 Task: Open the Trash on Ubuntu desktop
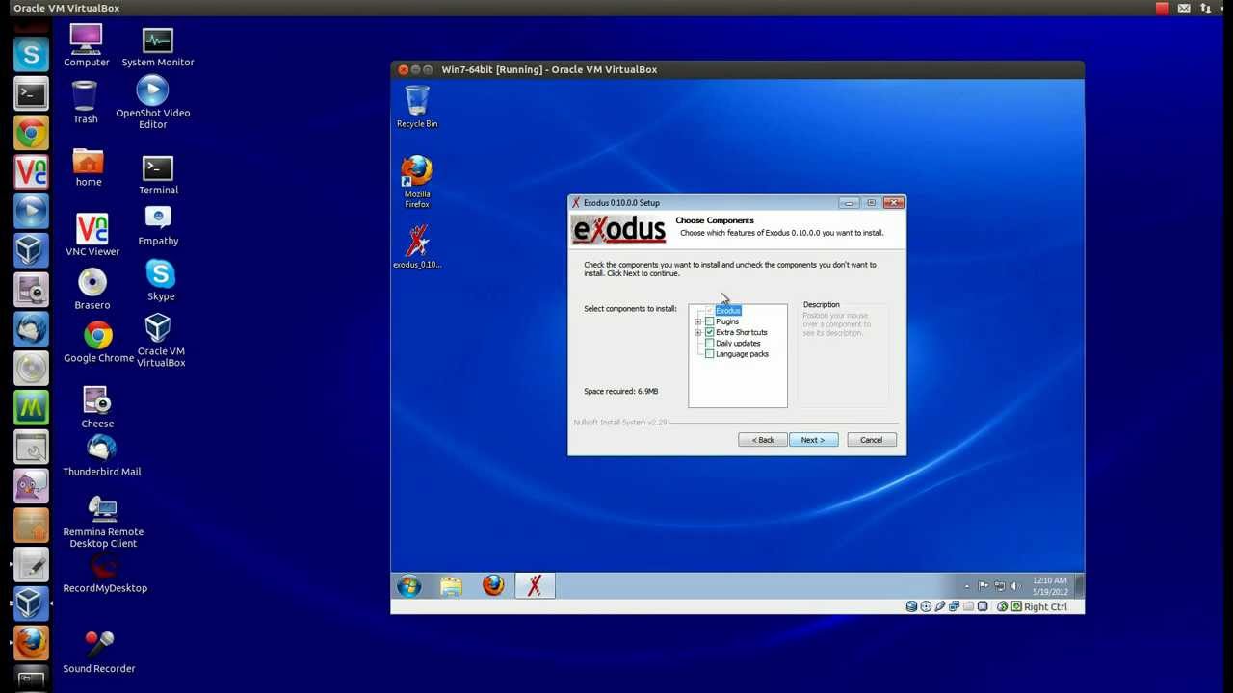click(x=85, y=102)
